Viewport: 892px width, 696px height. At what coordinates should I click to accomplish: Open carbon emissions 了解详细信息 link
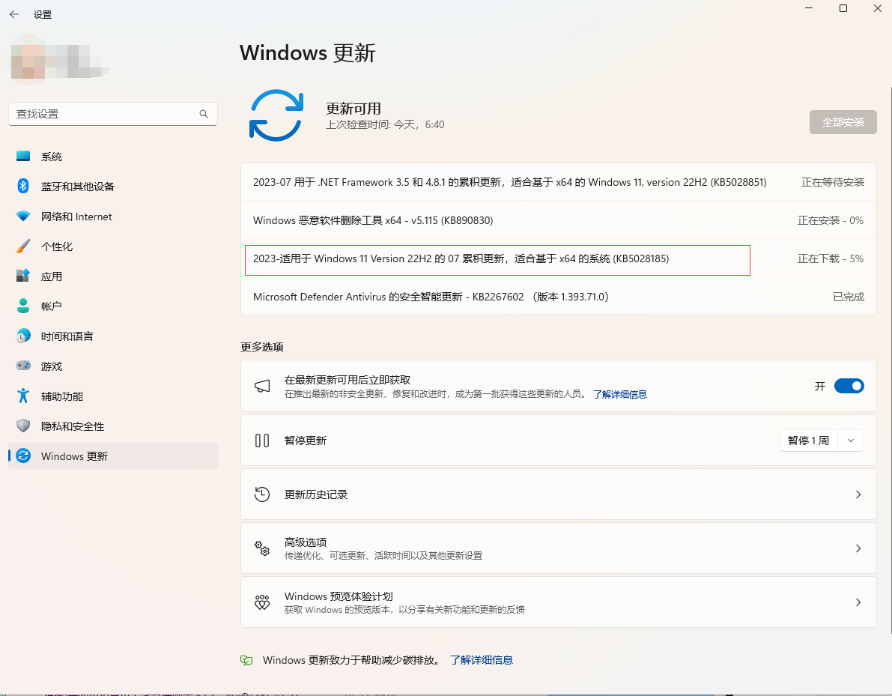(481, 660)
